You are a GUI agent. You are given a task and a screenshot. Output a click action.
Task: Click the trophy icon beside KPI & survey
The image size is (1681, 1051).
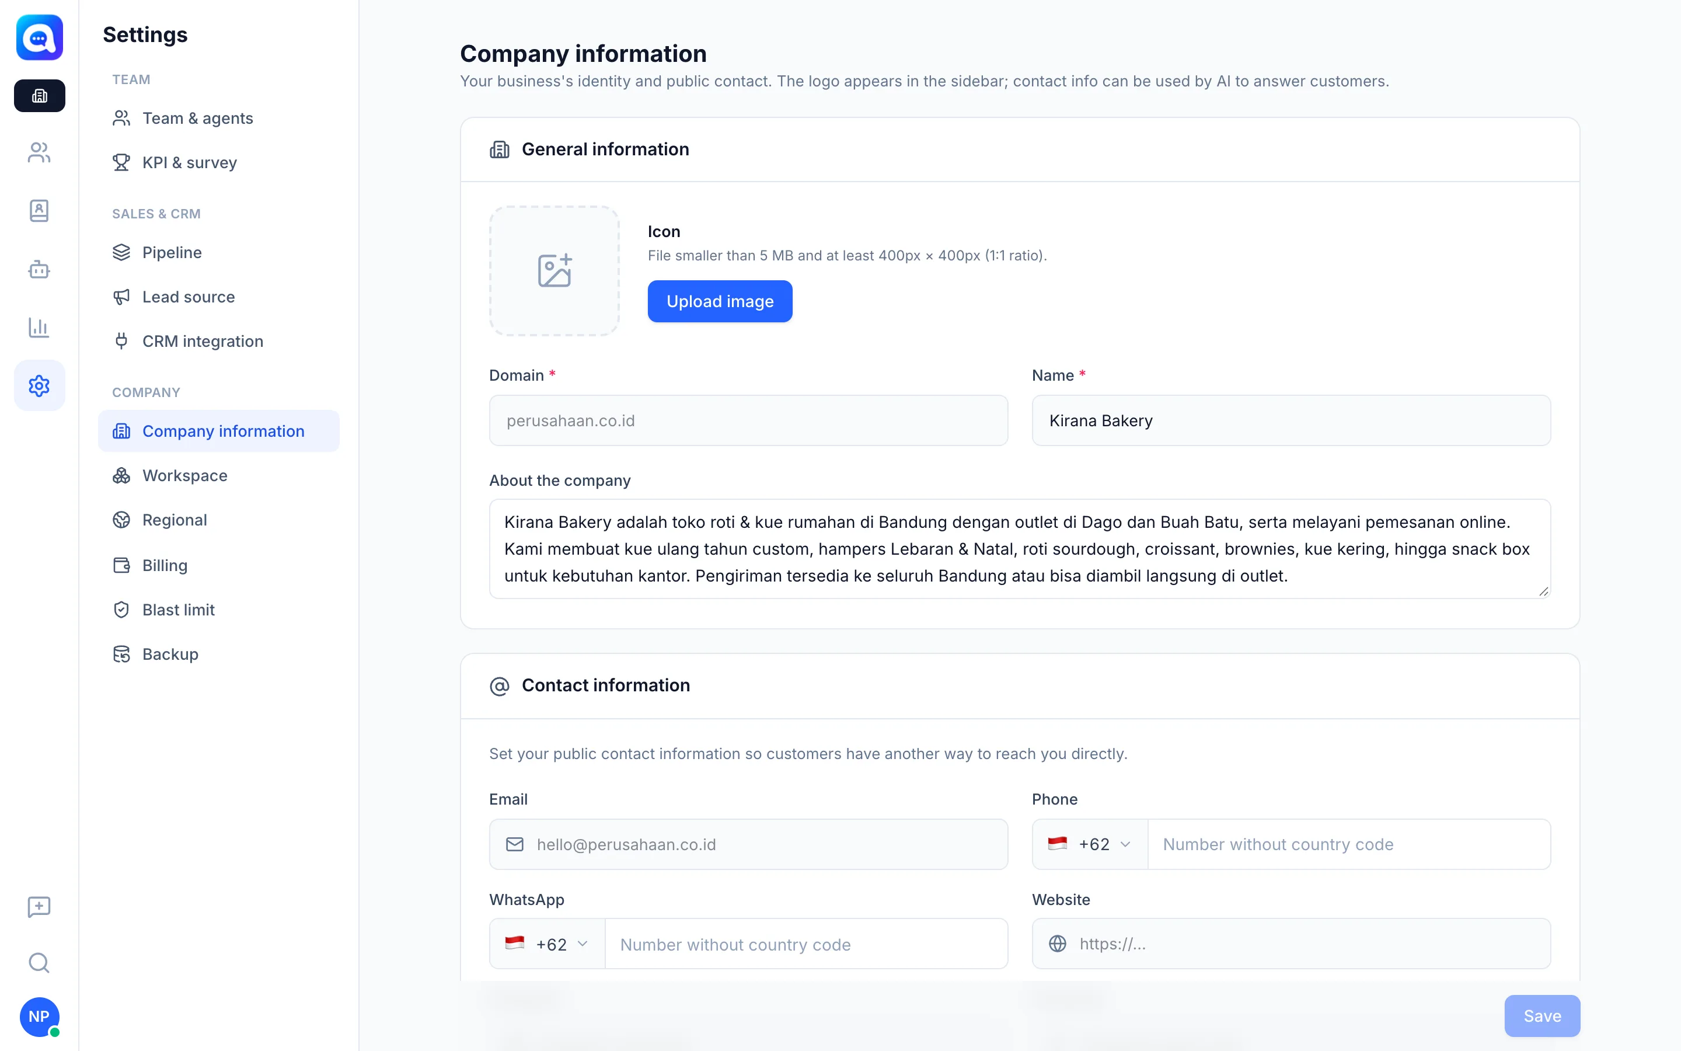[121, 163]
